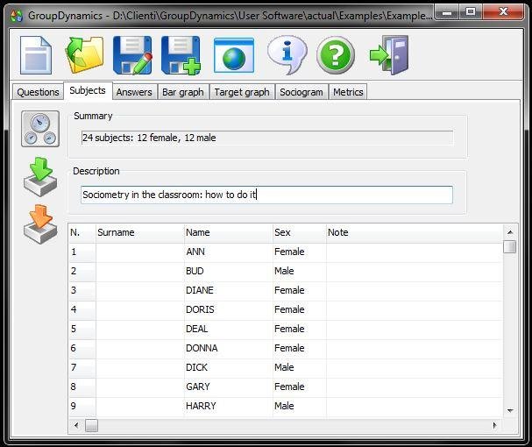Select the DIANE name cell
Screen dimensions: 532x447
[x=229, y=290]
